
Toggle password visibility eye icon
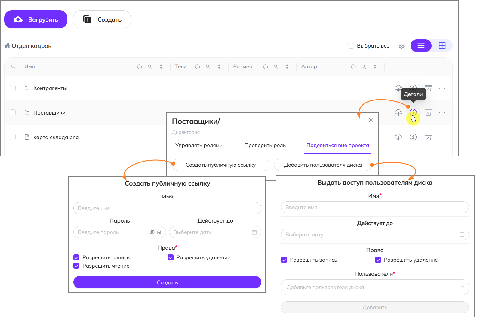click(x=152, y=232)
